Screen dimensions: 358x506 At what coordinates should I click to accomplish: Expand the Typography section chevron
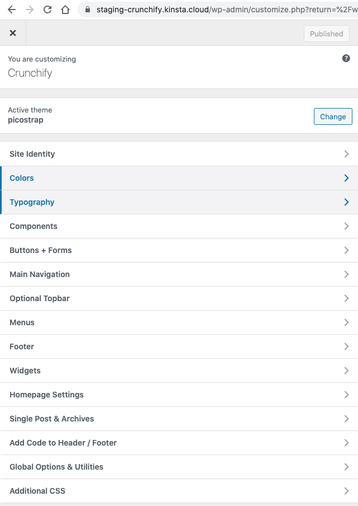[x=346, y=202]
